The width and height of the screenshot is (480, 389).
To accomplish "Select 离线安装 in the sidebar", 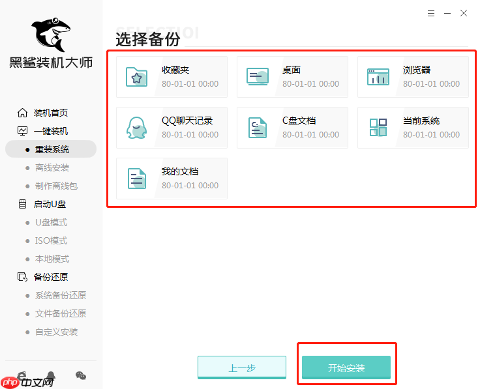I will pos(52,167).
